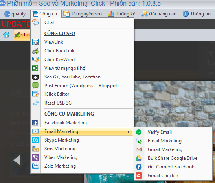
Task: Open Facebook Marketing tool
Action: pos(82,123)
